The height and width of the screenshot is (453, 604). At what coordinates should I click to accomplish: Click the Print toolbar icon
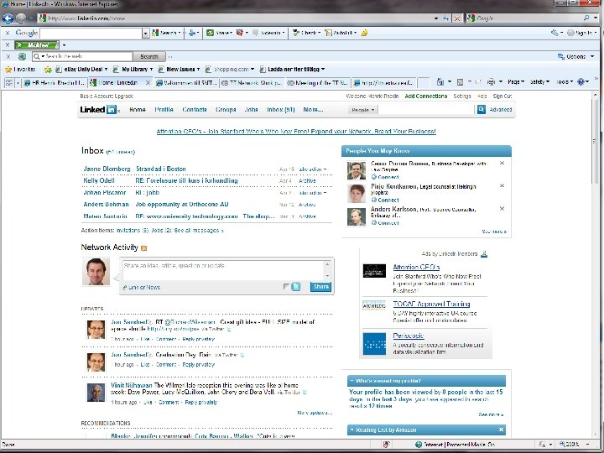tap(491, 81)
